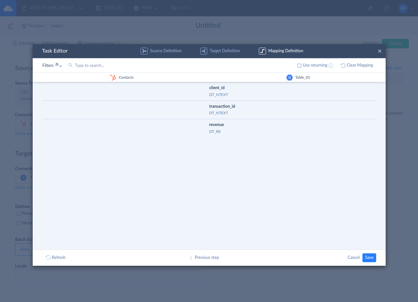
Task: Open the End-to-End Analytics workspace dropdown
Action: pos(52,8)
